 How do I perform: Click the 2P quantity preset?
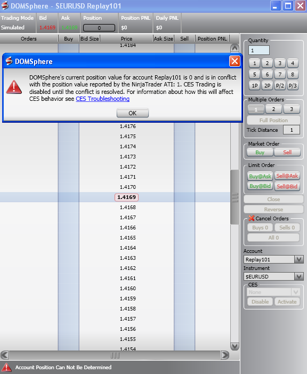[x=267, y=85]
